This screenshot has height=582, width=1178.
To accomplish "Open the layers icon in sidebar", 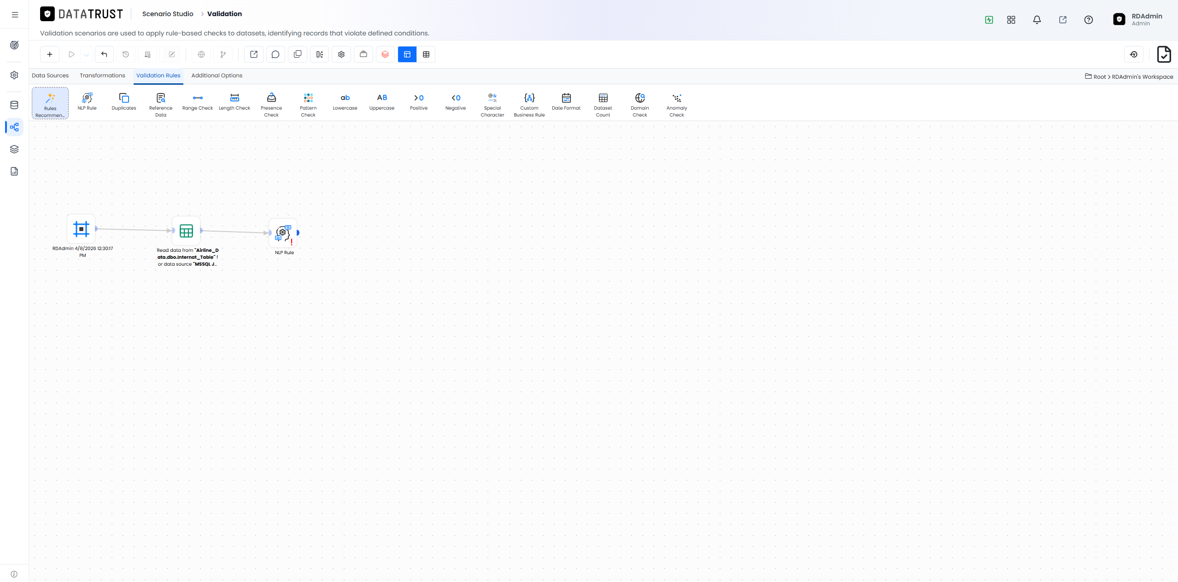I will [14, 149].
